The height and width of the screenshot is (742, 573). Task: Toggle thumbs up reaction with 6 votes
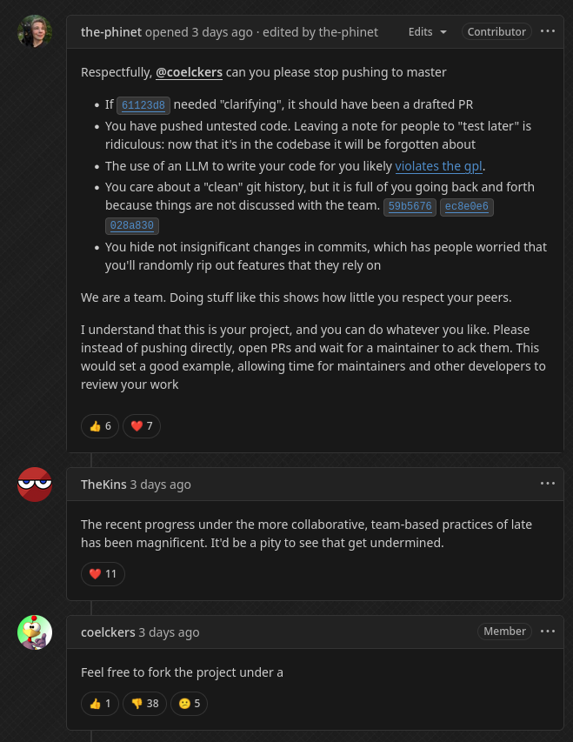point(100,426)
